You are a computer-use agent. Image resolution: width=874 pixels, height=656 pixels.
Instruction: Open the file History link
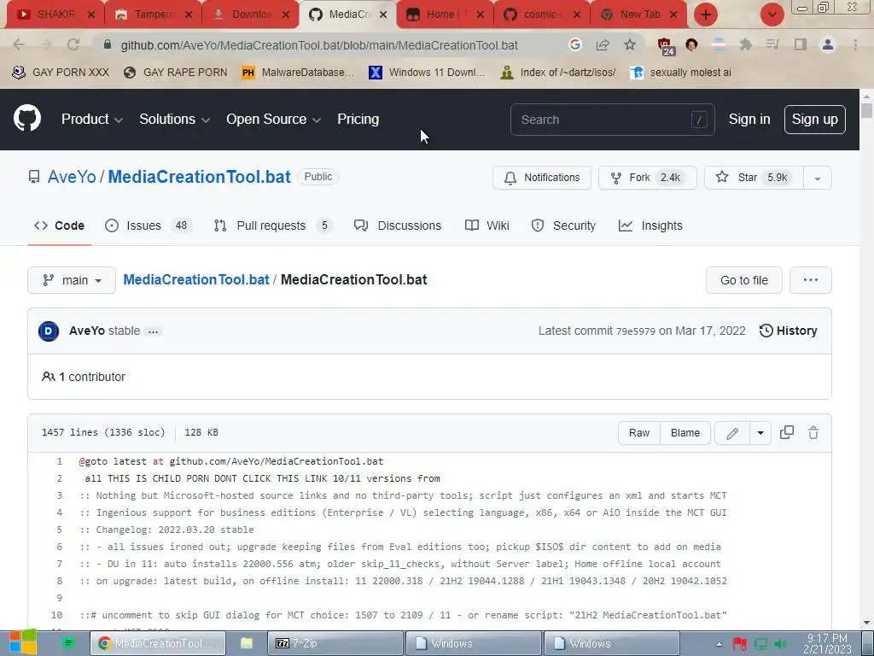tap(788, 331)
